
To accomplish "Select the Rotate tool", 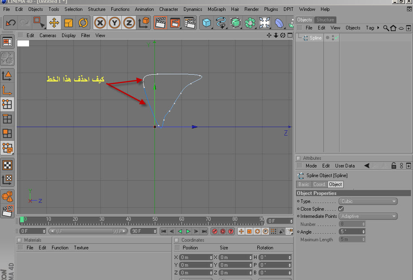I will pos(83,23).
